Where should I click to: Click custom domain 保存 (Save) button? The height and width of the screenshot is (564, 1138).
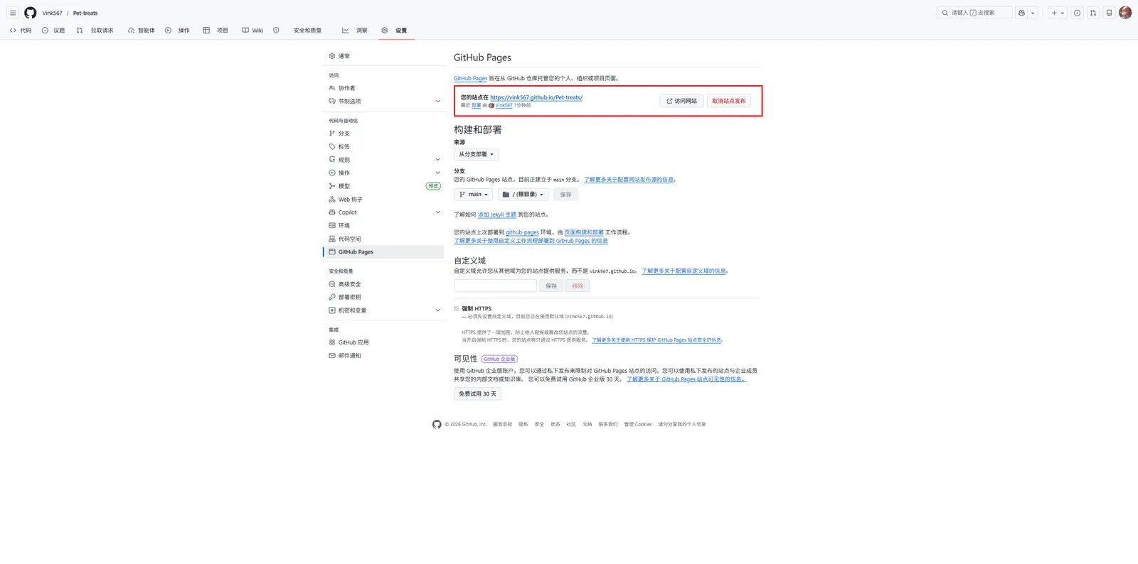551,286
